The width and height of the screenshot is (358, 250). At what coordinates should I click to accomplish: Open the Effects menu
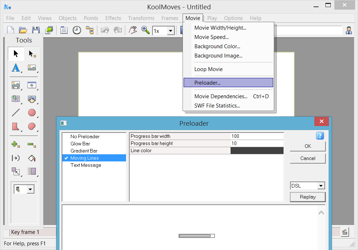(x=113, y=18)
